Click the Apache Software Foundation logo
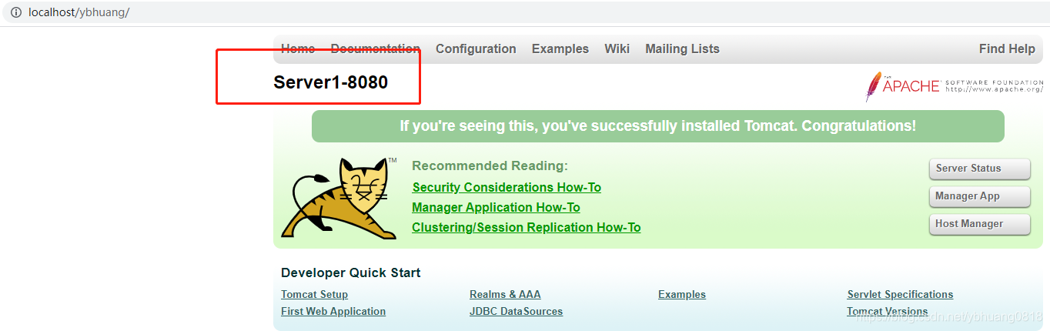Image resolution: width=1050 pixels, height=331 pixels. coord(954,86)
